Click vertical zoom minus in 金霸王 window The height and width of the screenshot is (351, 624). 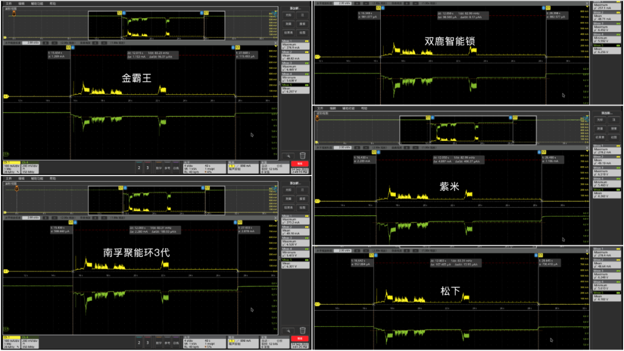click(x=104, y=43)
